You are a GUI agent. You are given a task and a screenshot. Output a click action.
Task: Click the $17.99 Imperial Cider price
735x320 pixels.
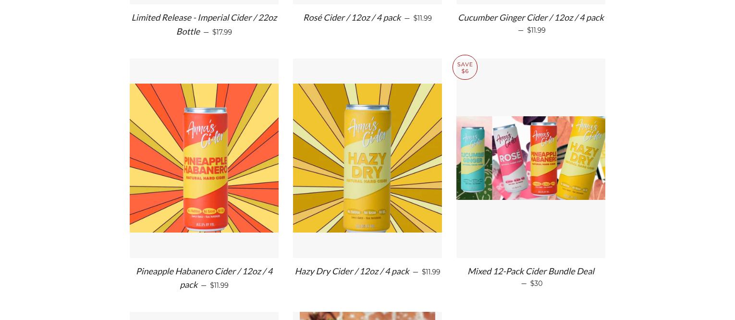[222, 32]
